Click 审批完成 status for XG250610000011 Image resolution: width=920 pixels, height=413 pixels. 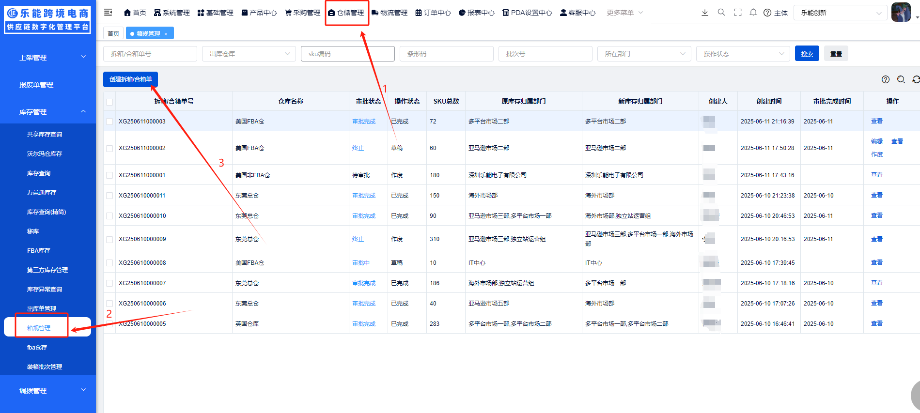coord(364,196)
